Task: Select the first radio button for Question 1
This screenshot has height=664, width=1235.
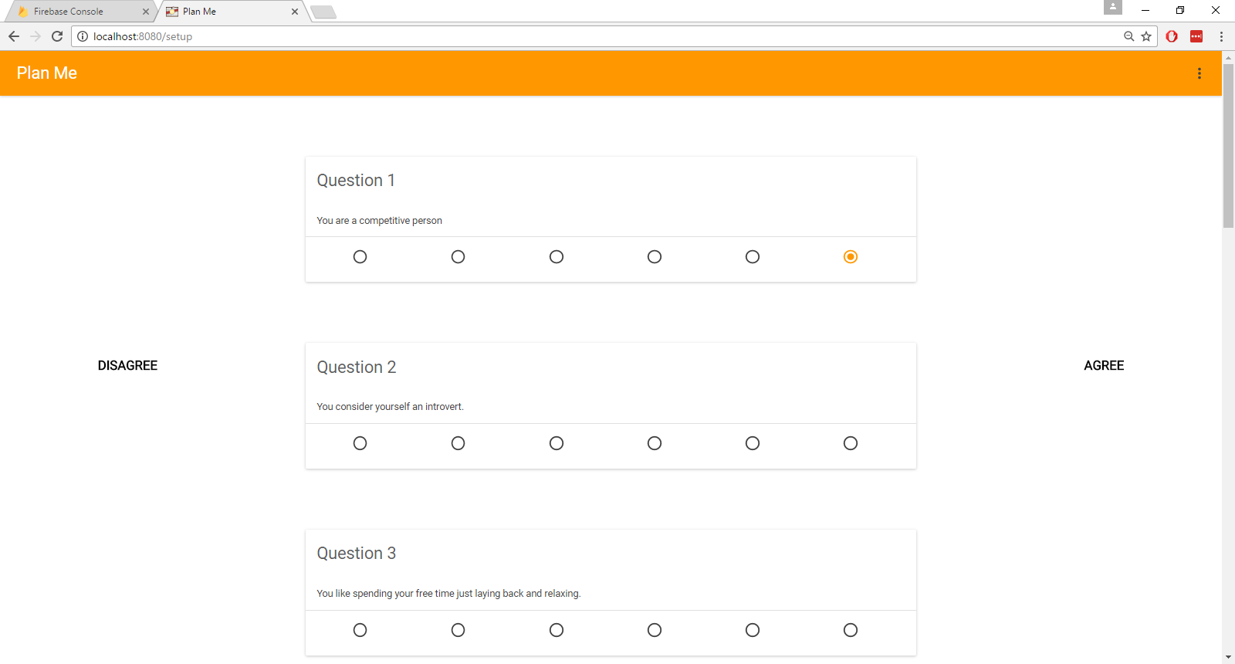Action: [x=360, y=256]
